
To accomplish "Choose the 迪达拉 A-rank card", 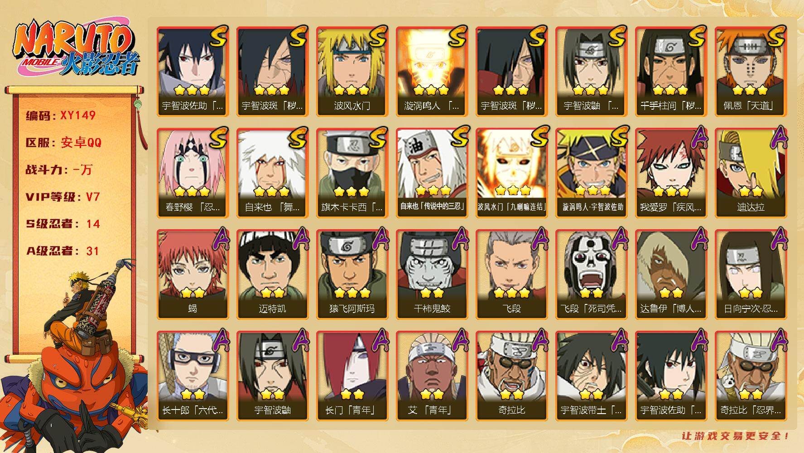I will click(x=750, y=173).
